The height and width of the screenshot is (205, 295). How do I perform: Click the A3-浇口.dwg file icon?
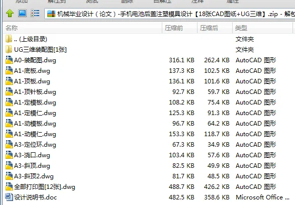click(x=9, y=155)
